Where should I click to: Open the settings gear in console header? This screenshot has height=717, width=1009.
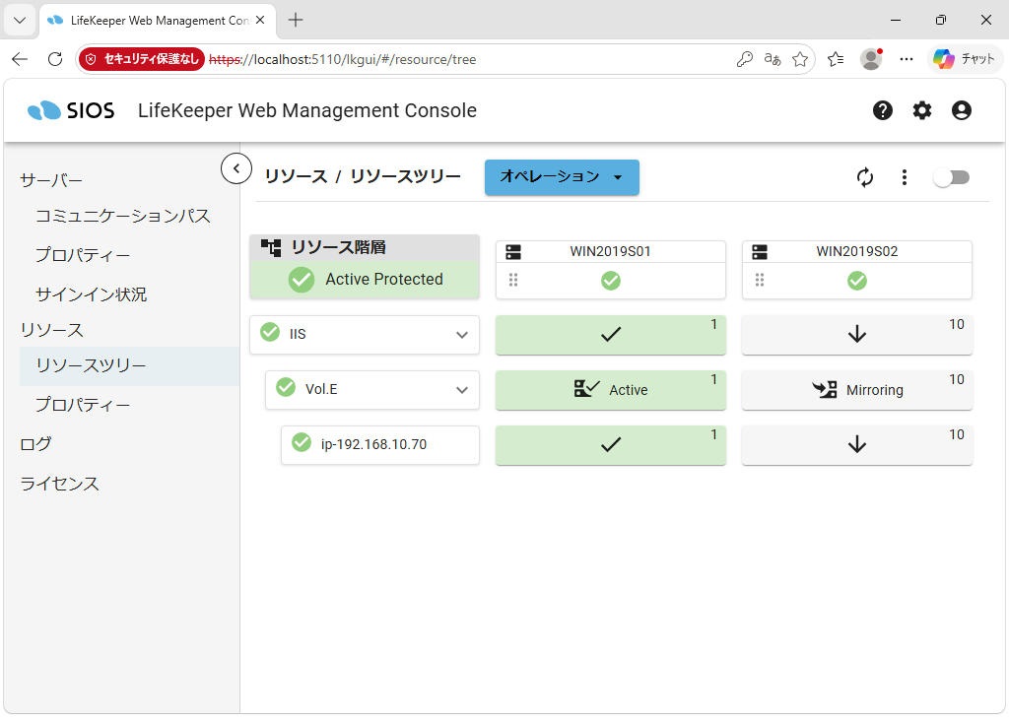[x=921, y=110]
